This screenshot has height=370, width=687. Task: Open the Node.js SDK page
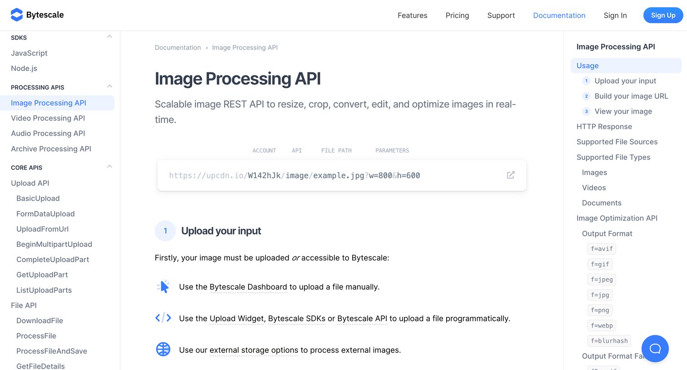click(x=24, y=68)
